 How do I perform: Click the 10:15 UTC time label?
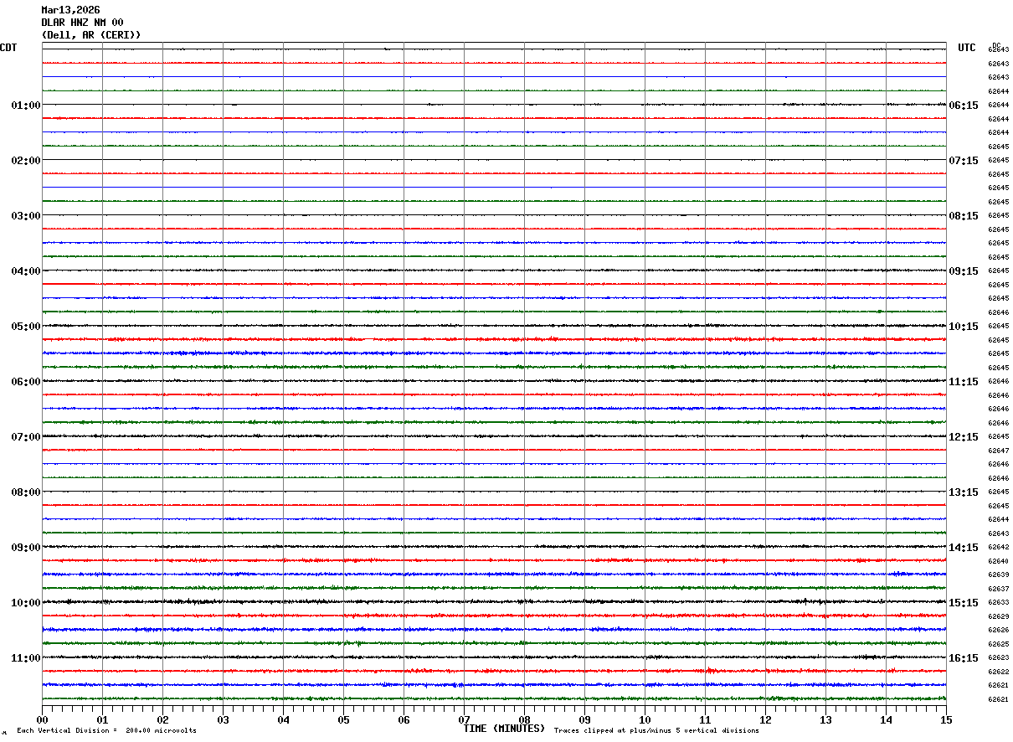[x=964, y=327]
